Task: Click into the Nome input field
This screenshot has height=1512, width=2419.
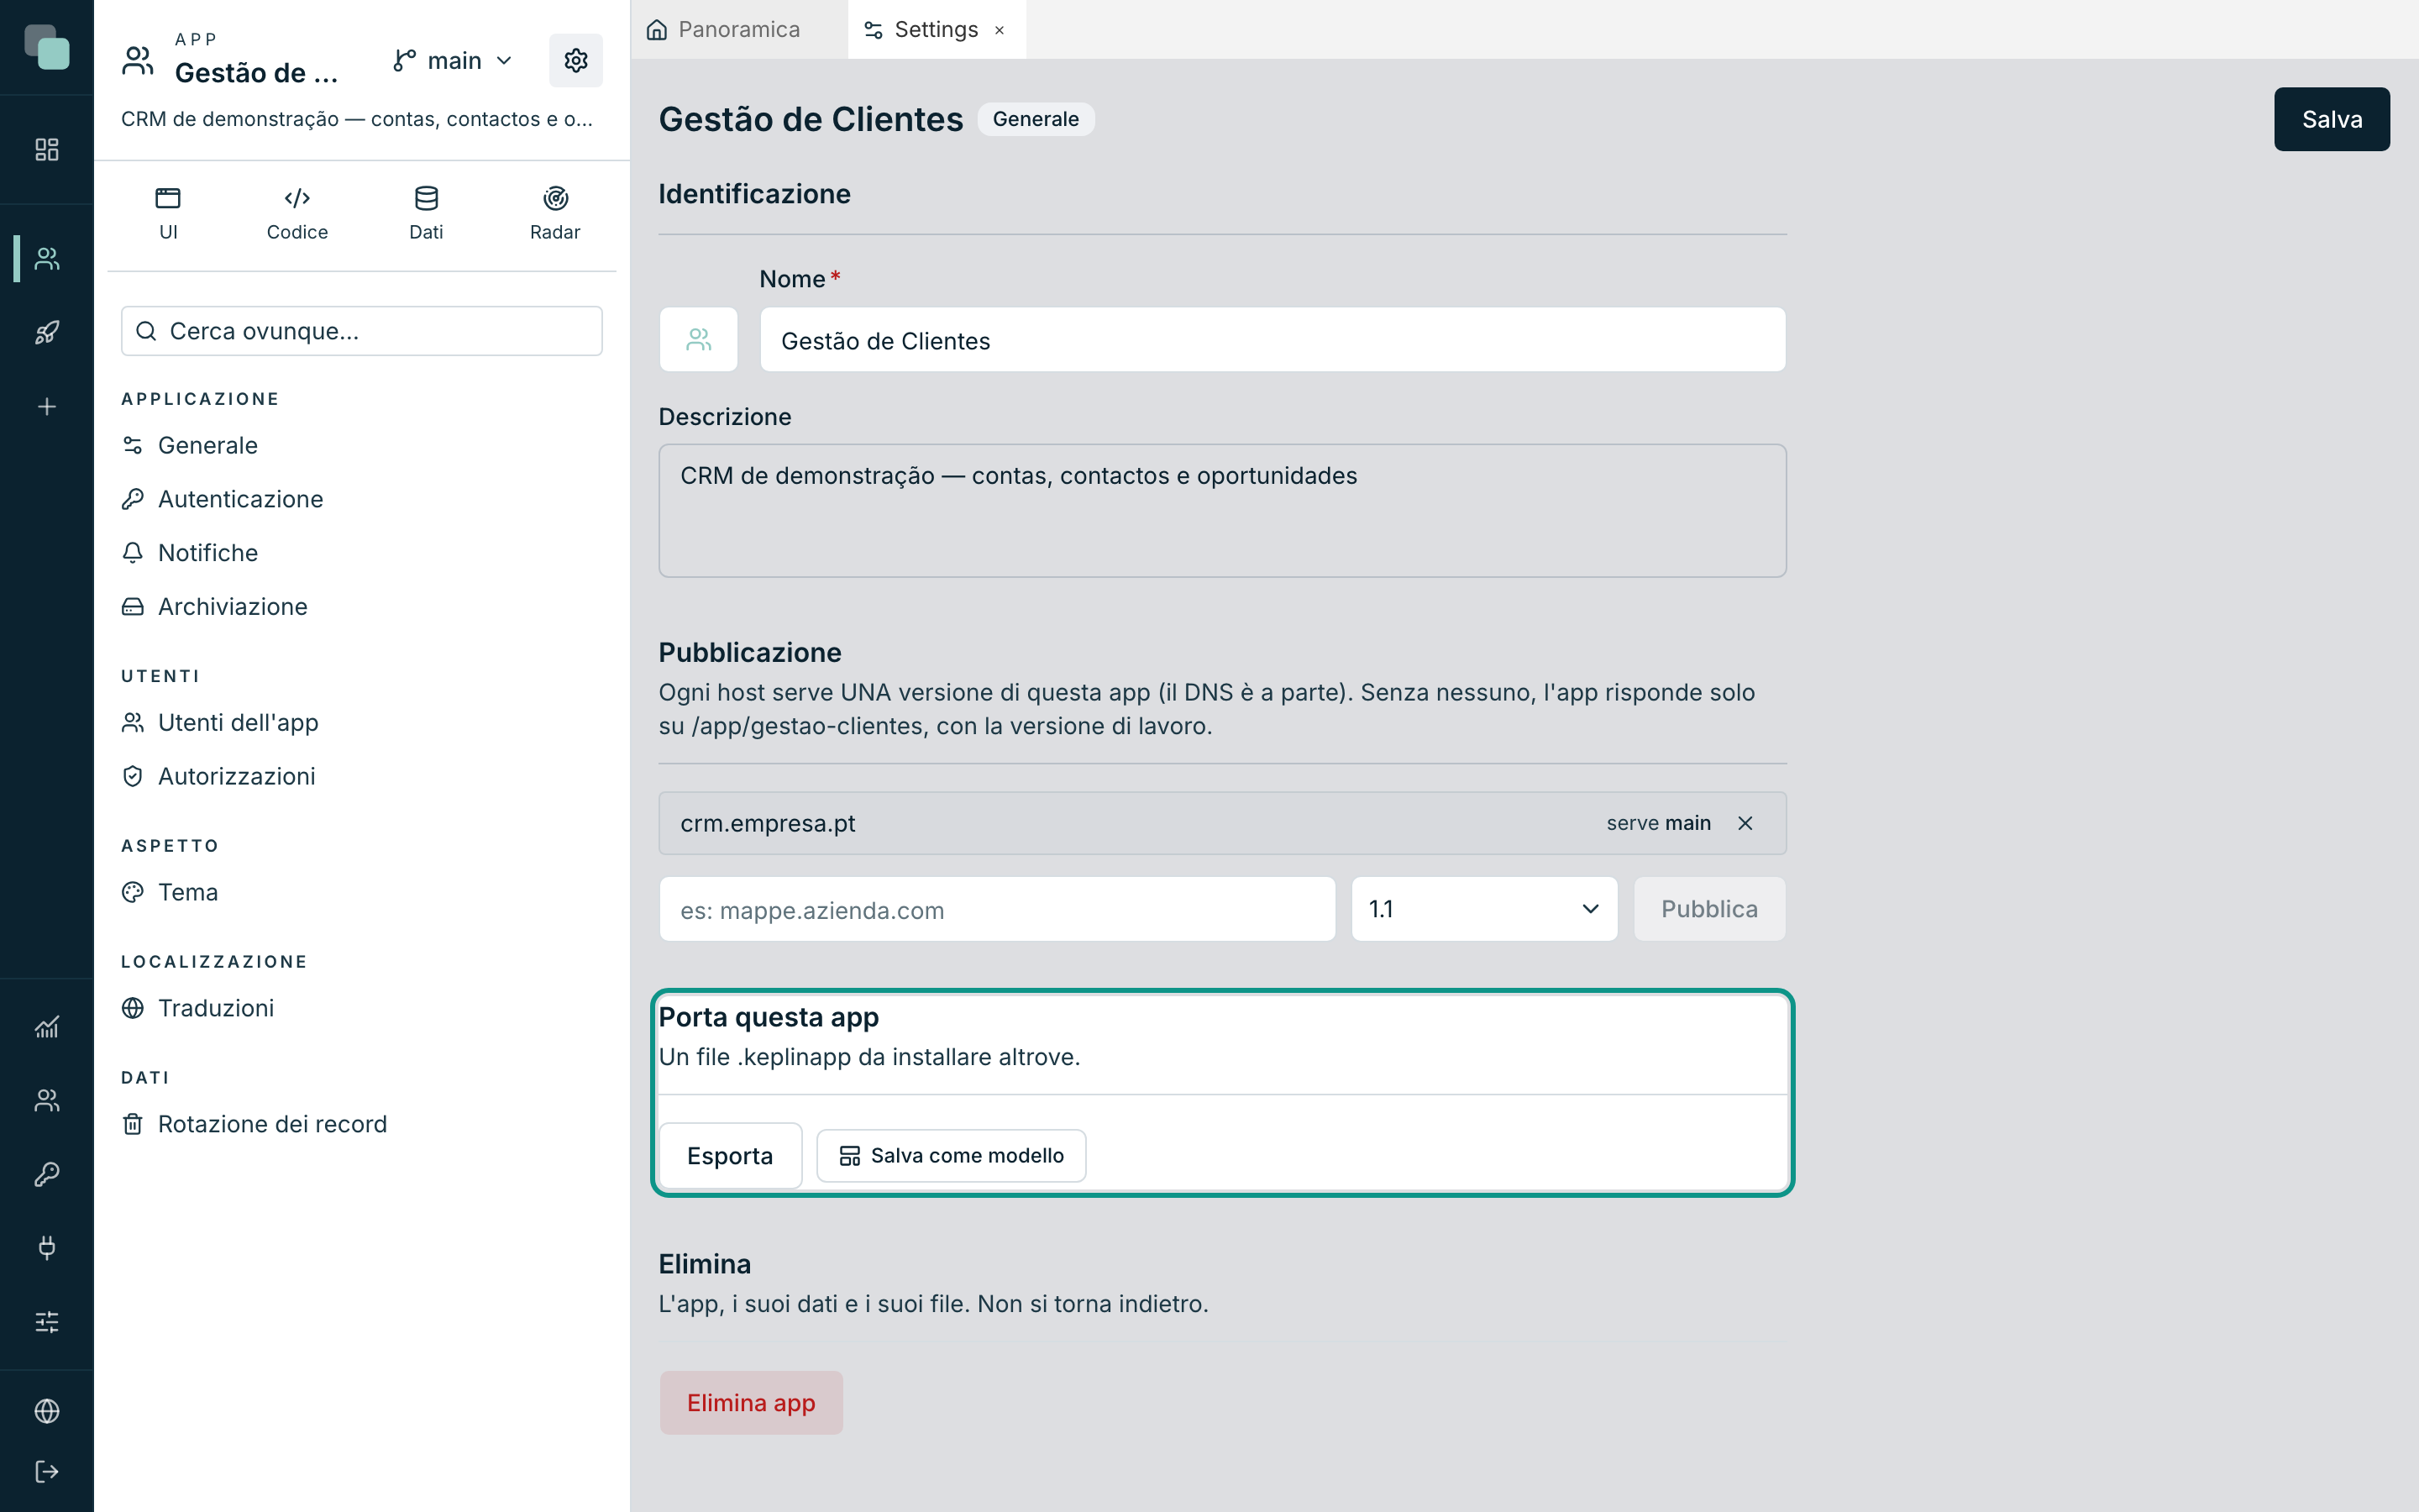Action: 1272,340
